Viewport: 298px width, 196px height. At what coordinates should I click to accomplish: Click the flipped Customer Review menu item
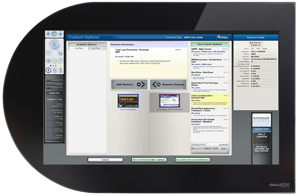[x=54, y=136]
